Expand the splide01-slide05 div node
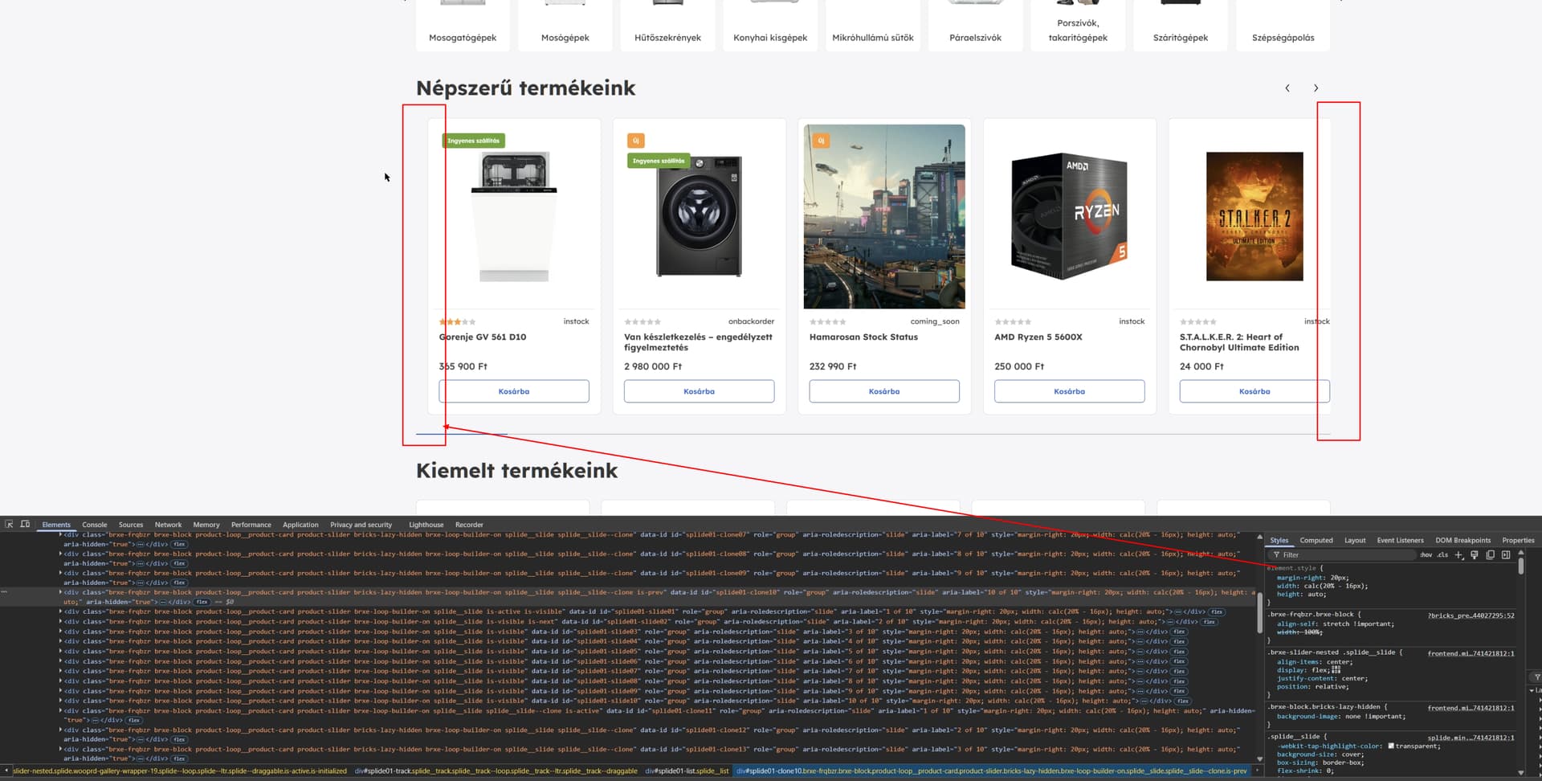 [60, 651]
